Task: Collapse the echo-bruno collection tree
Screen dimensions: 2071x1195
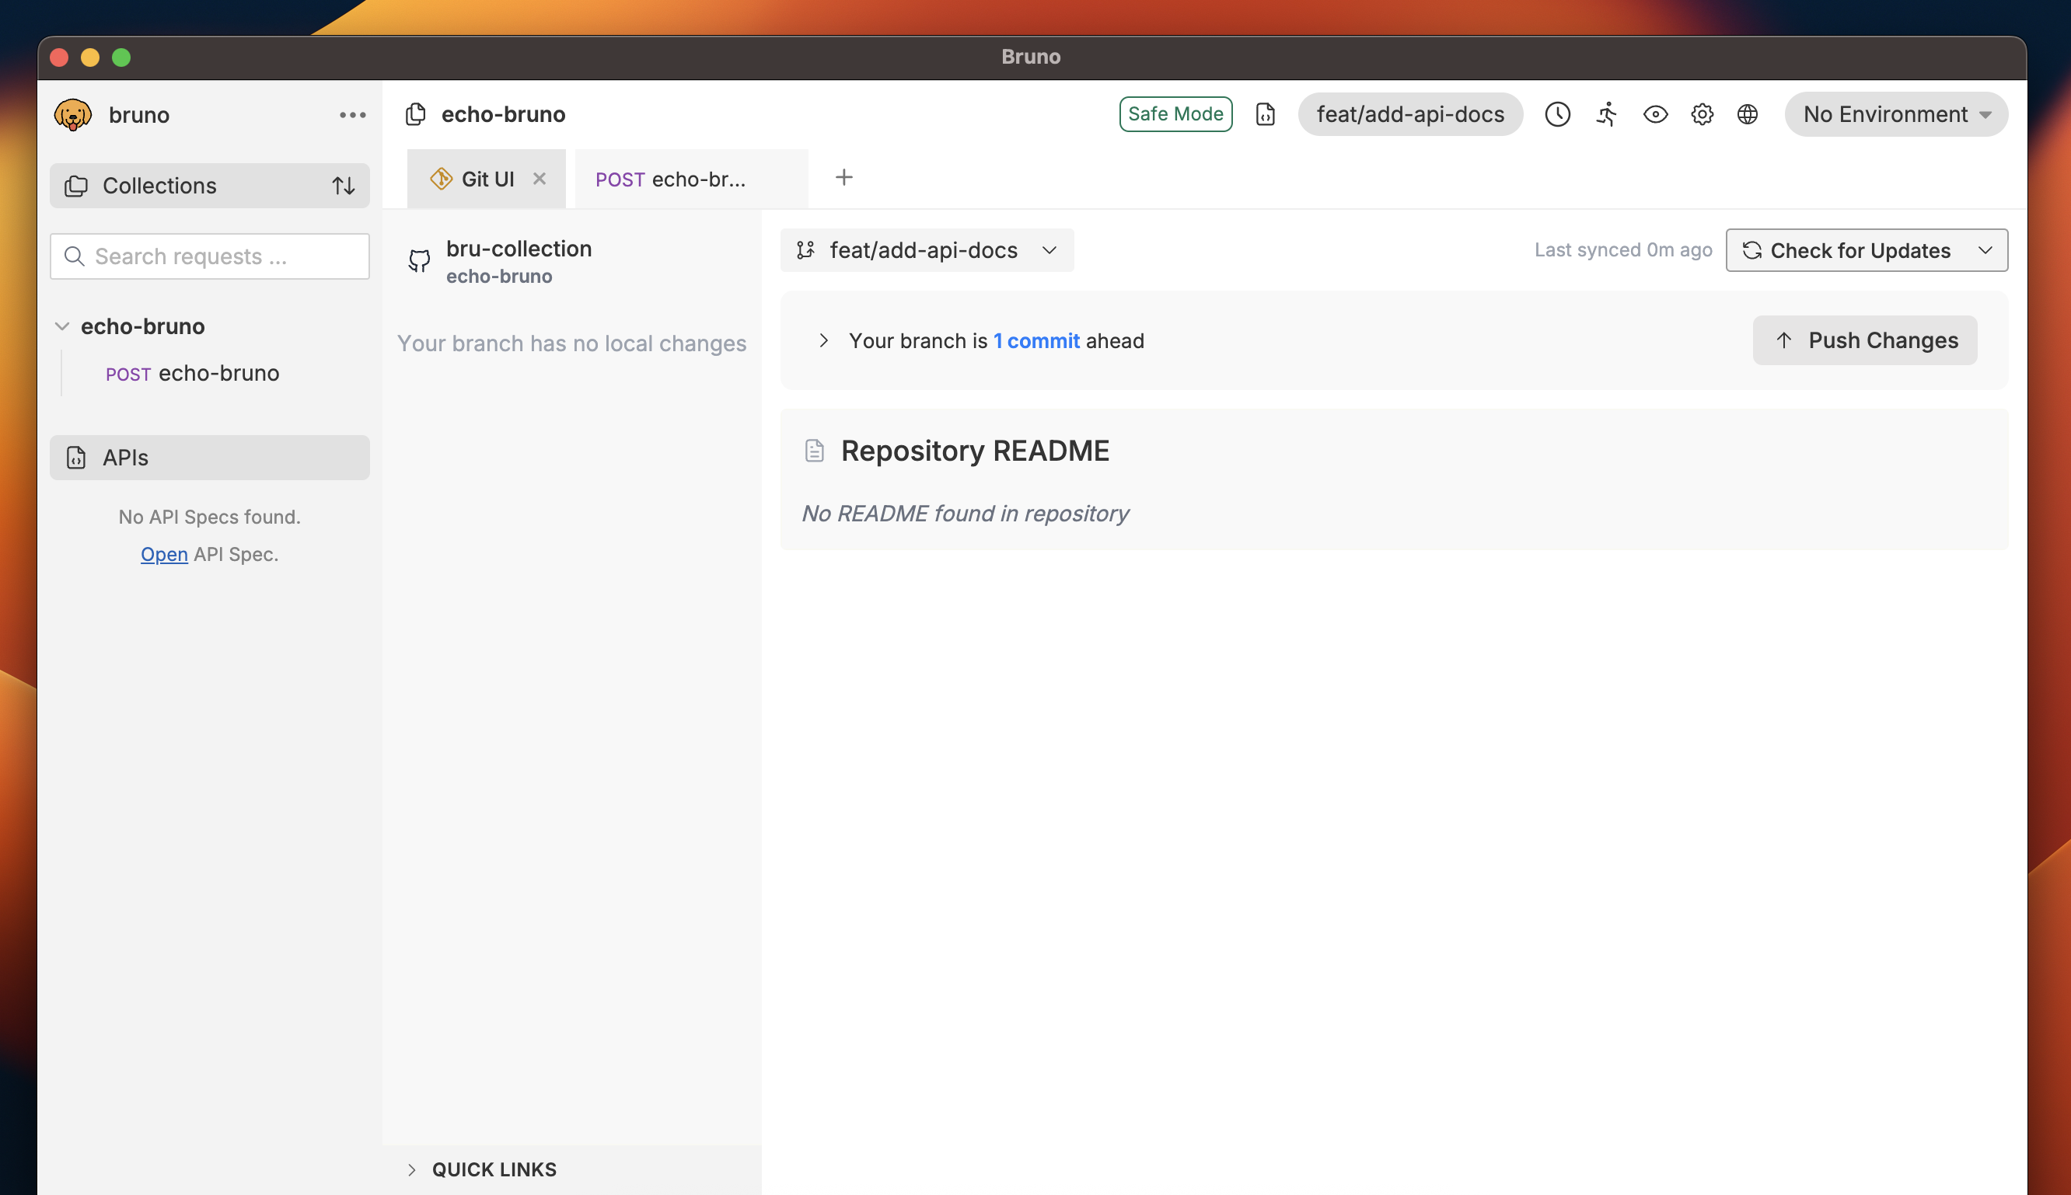Action: pos(62,326)
